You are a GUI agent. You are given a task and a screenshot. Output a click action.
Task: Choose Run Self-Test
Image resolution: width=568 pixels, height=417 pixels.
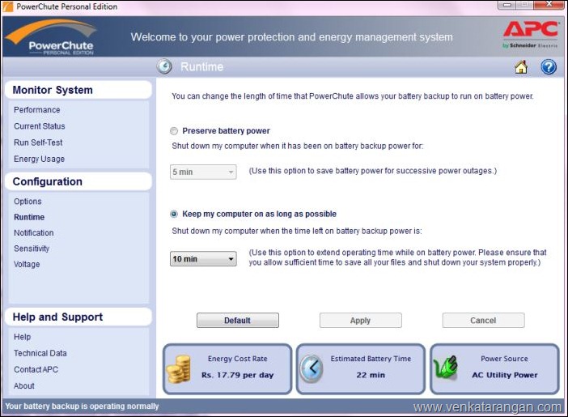pyautogui.click(x=38, y=143)
